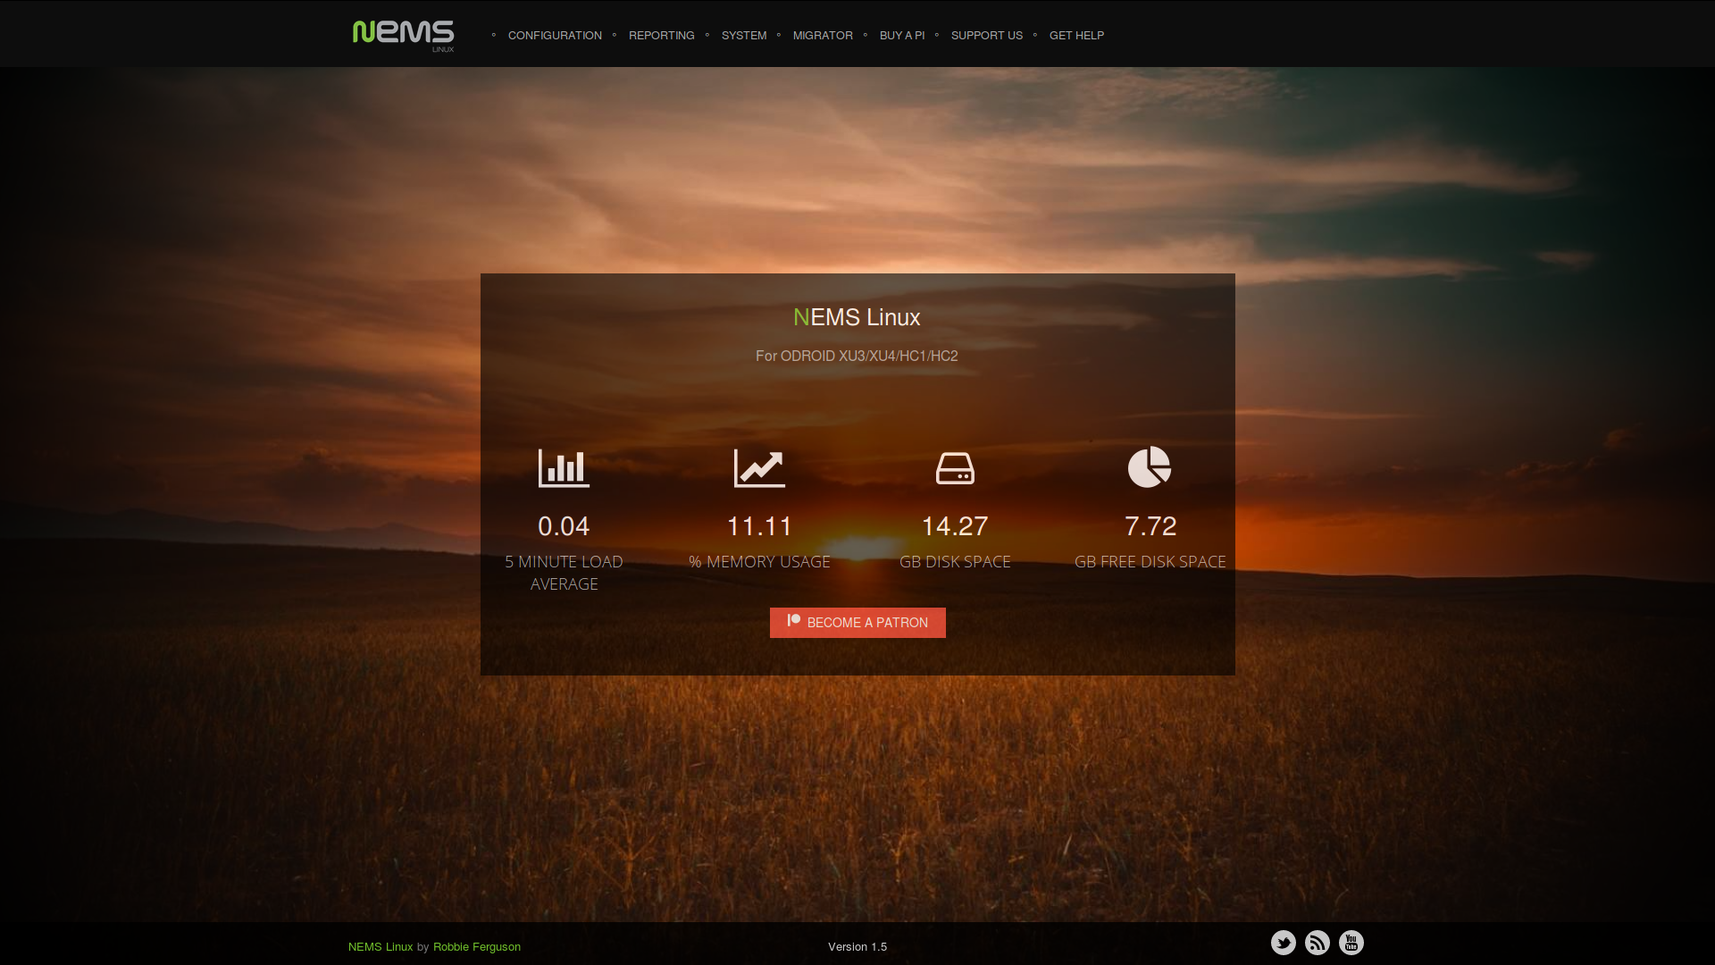Expand the System menu
The image size is (1715, 965).
coord(744,36)
